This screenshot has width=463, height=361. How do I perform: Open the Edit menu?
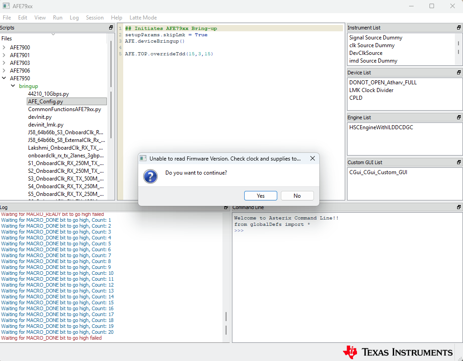pos(23,18)
